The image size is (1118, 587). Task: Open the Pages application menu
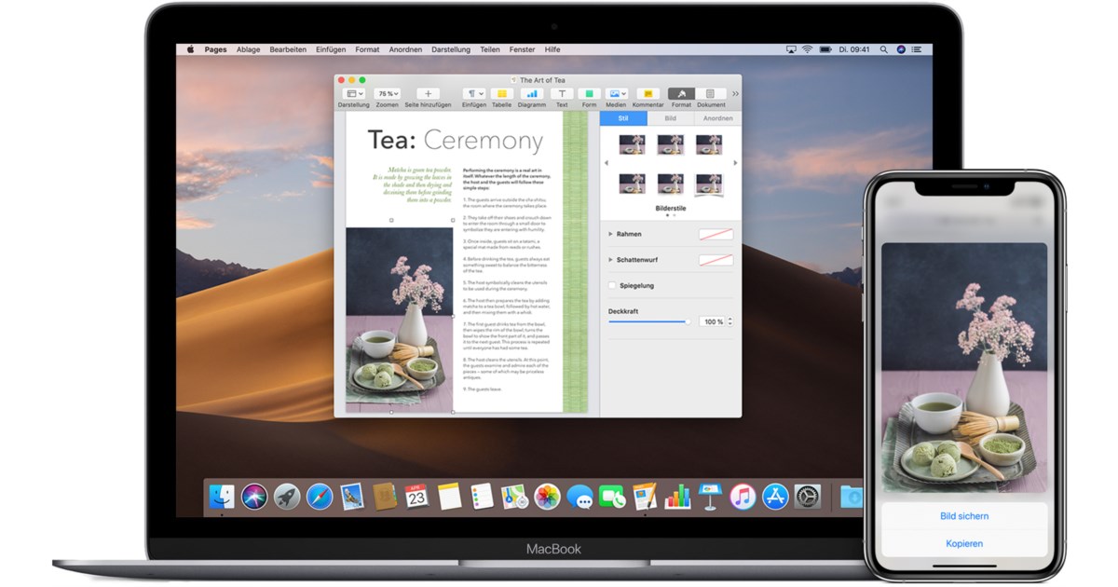tap(215, 49)
